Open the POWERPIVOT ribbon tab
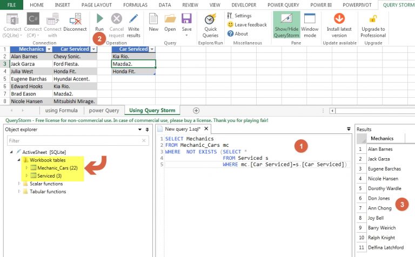Viewport: 415px width, 257px height. [357, 5]
